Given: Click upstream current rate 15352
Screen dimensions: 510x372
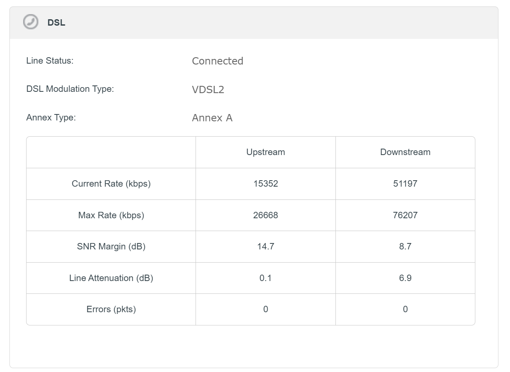Looking at the screenshot, I should 265,184.
